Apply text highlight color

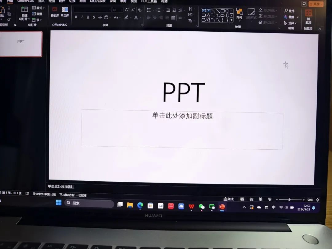(126, 17)
